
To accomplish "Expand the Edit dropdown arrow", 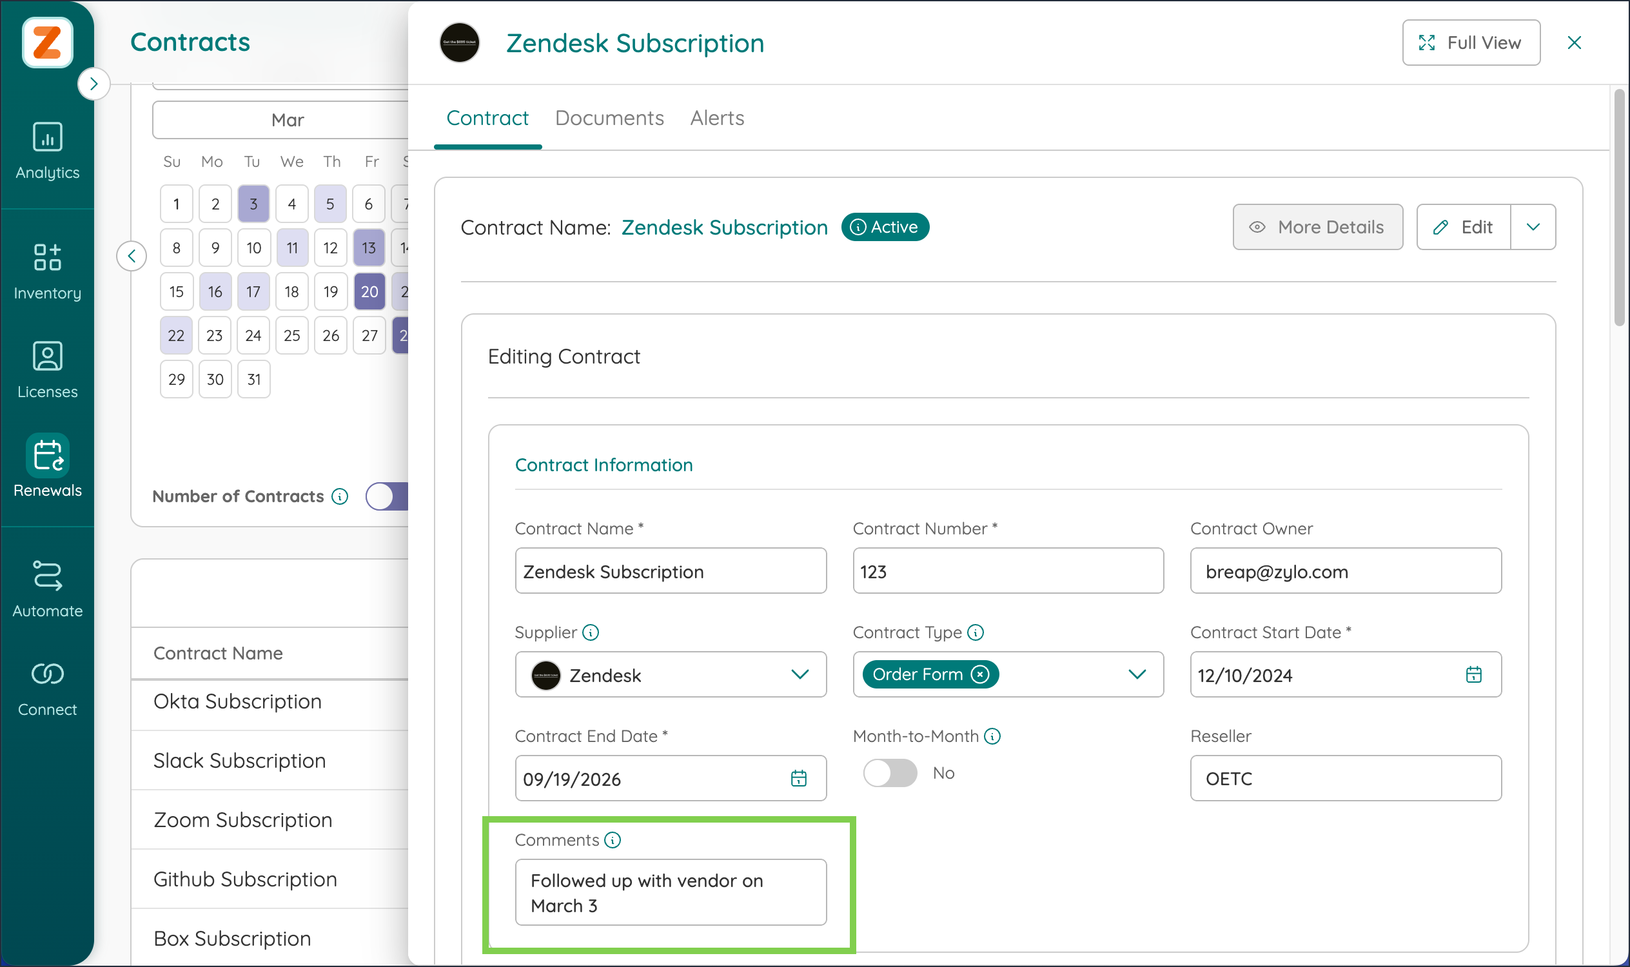I will pos(1533,227).
